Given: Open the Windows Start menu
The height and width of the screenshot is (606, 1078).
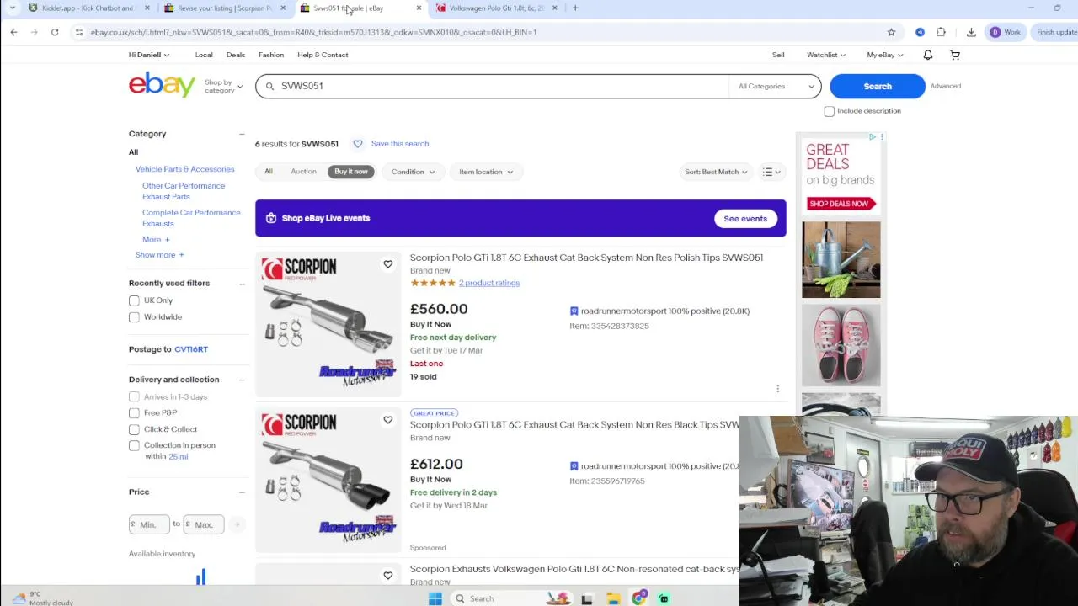Looking at the screenshot, I should click(435, 598).
